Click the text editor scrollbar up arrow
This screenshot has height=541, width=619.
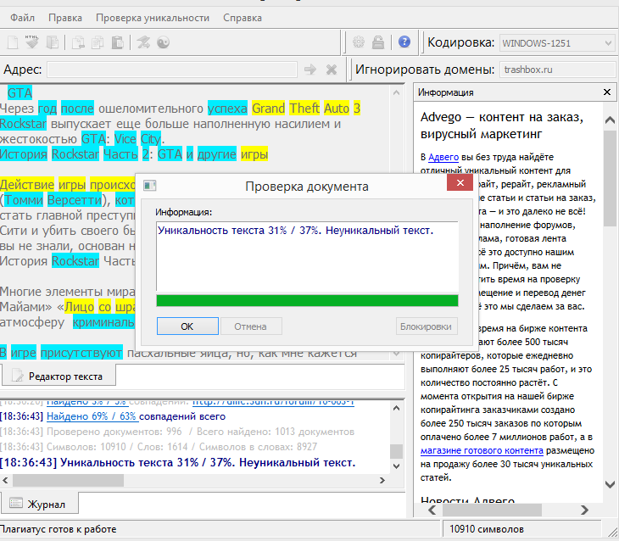(x=397, y=92)
